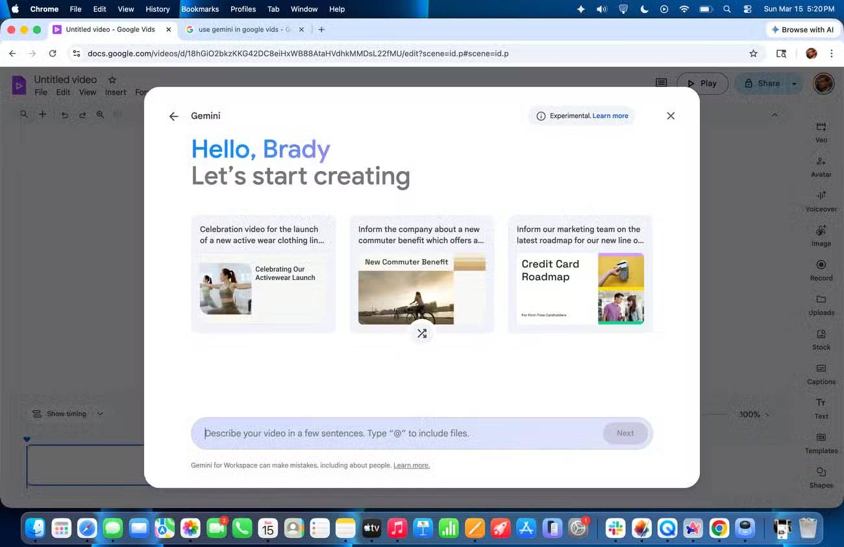Screen dimensions: 844x547
Task: Open the Learn more link under the prompt field
Action: (x=412, y=465)
